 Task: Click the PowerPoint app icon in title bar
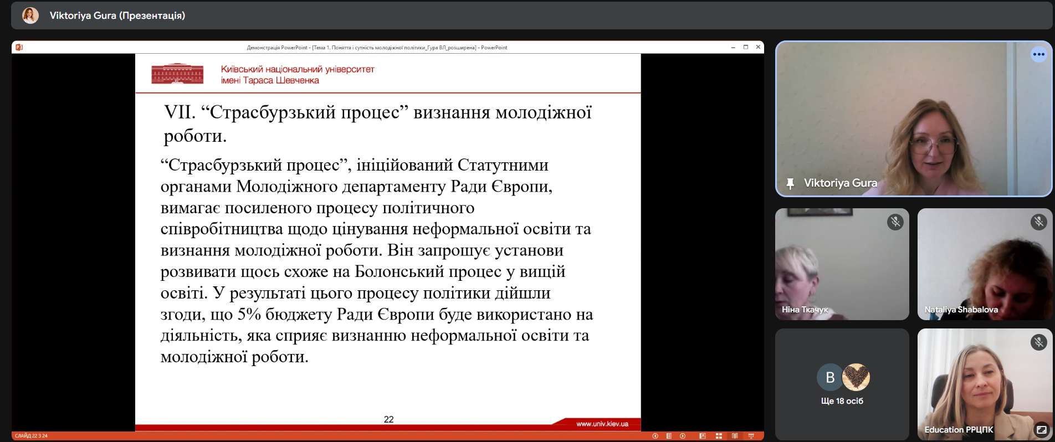tap(19, 48)
